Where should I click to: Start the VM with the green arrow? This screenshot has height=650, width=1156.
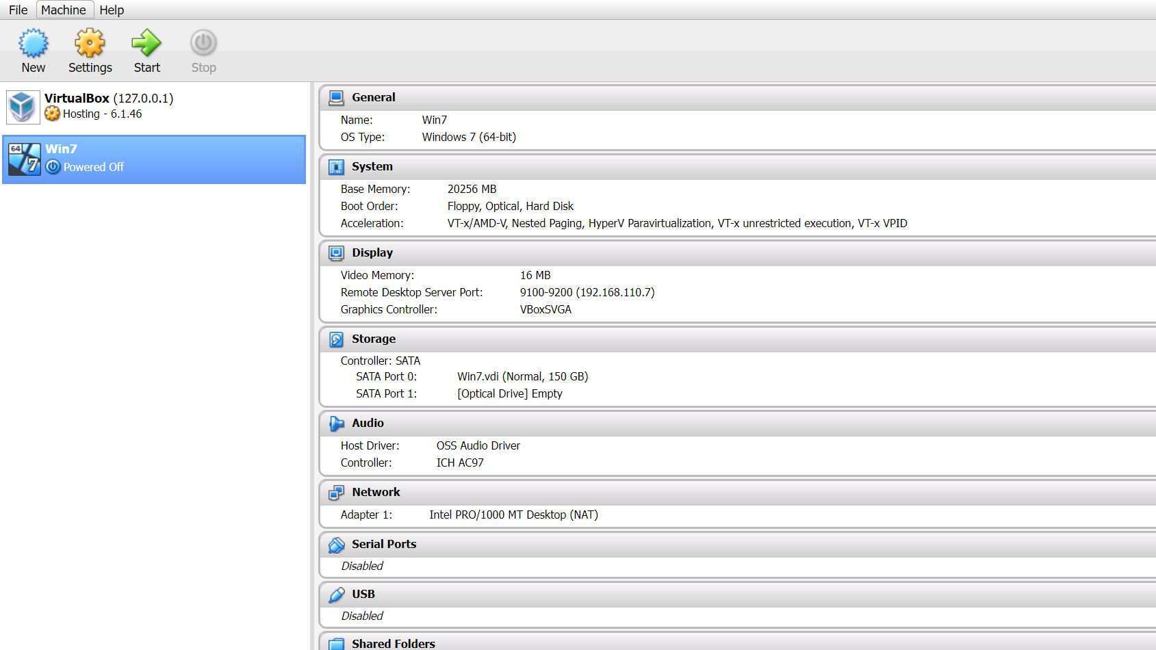pos(146,43)
